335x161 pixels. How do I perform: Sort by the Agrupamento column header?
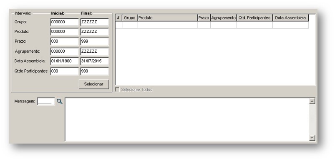coord(224,18)
